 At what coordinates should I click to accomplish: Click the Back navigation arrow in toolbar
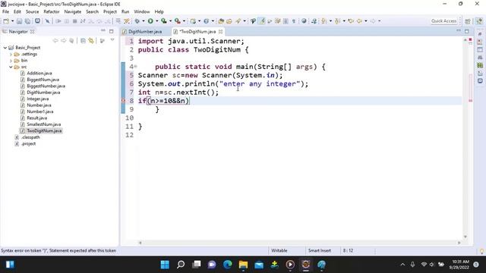[x=359, y=21]
